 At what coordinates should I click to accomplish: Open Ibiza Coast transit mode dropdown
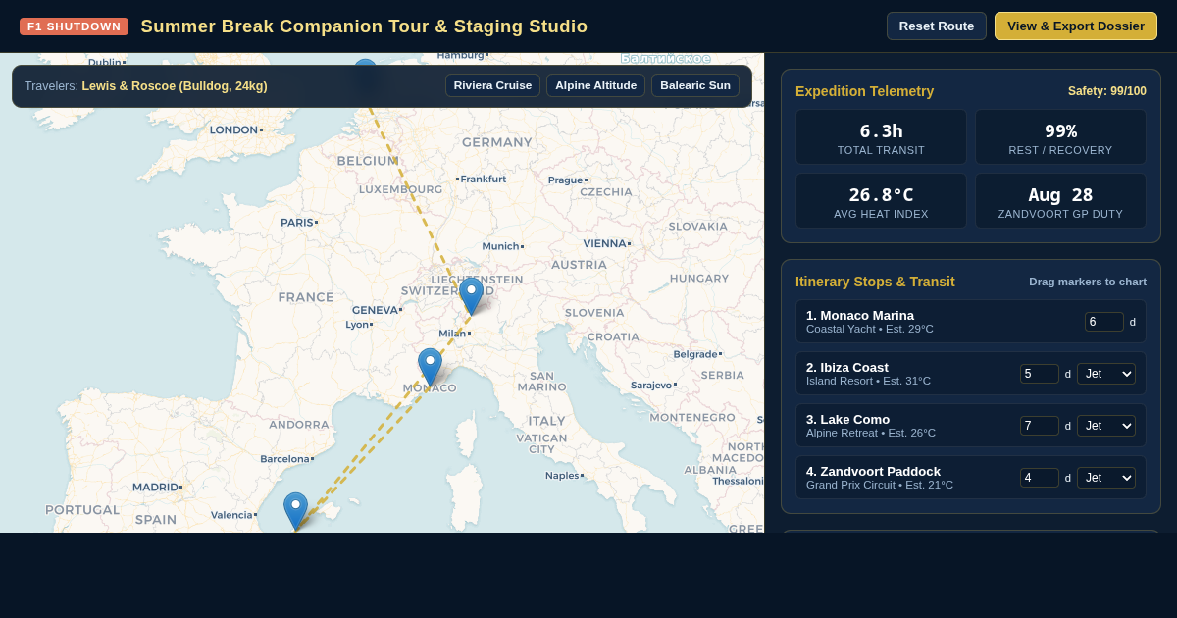coord(1105,374)
